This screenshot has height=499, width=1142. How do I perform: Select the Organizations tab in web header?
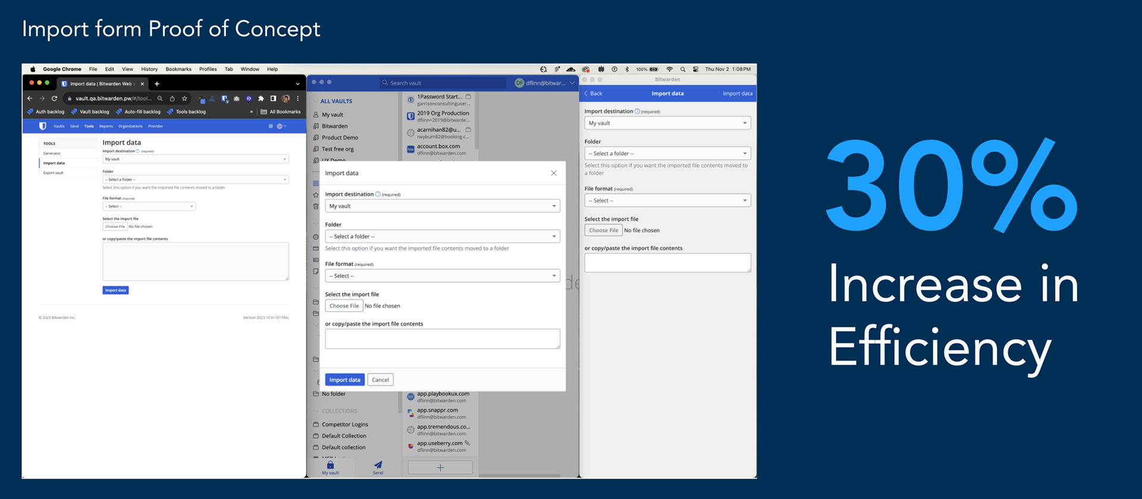130,126
